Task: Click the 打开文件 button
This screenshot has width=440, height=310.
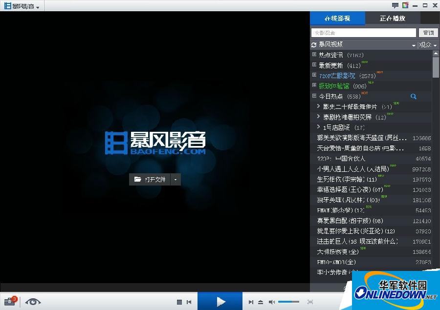Action: click(150, 179)
